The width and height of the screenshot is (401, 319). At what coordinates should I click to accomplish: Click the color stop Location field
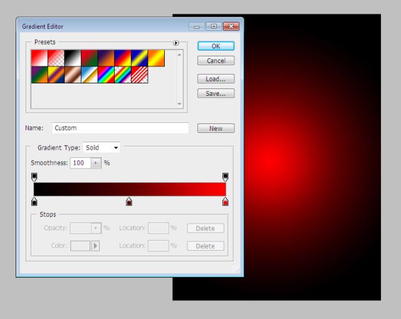click(x=159, y=246)
